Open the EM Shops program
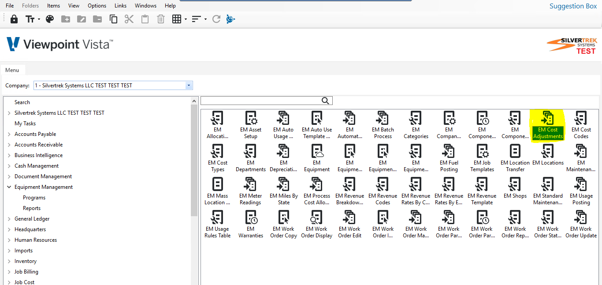602x285 pixels. click(x=515, y=188)
